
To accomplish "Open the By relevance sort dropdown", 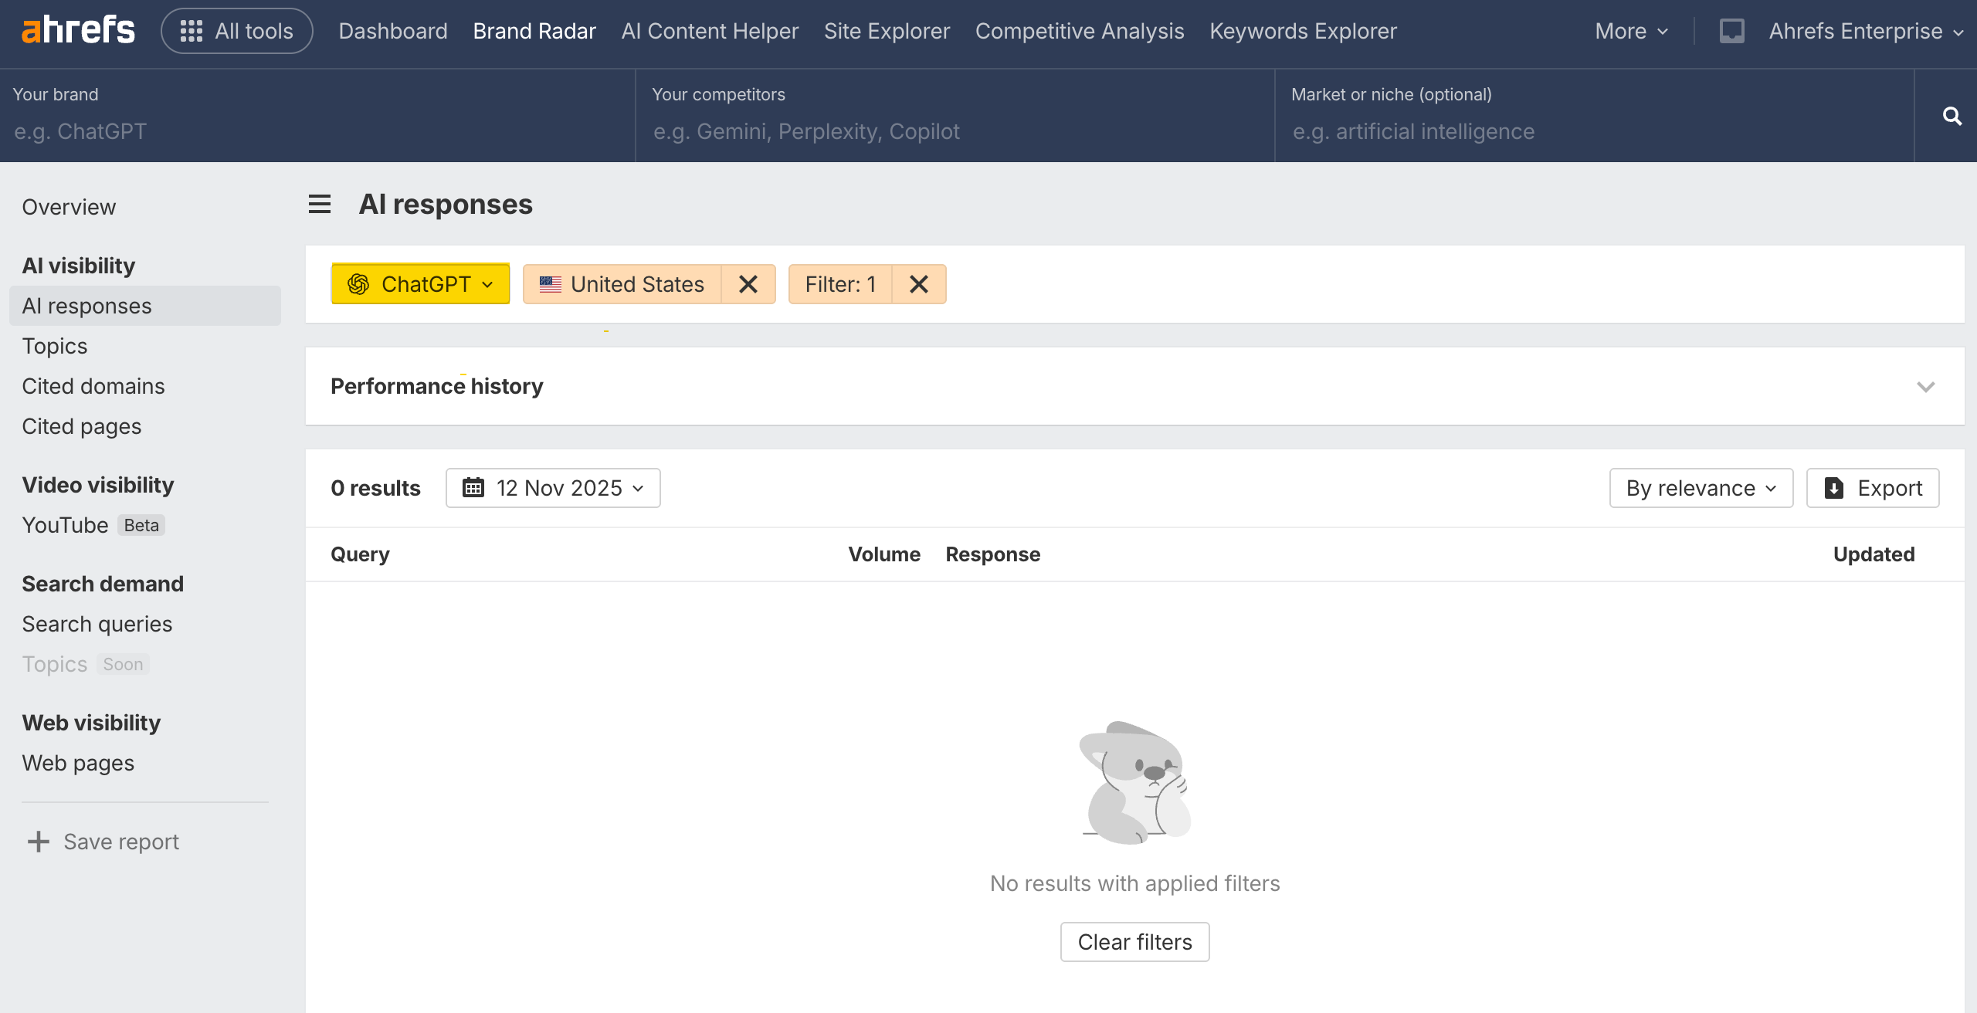I will [x=1701, y=488].
